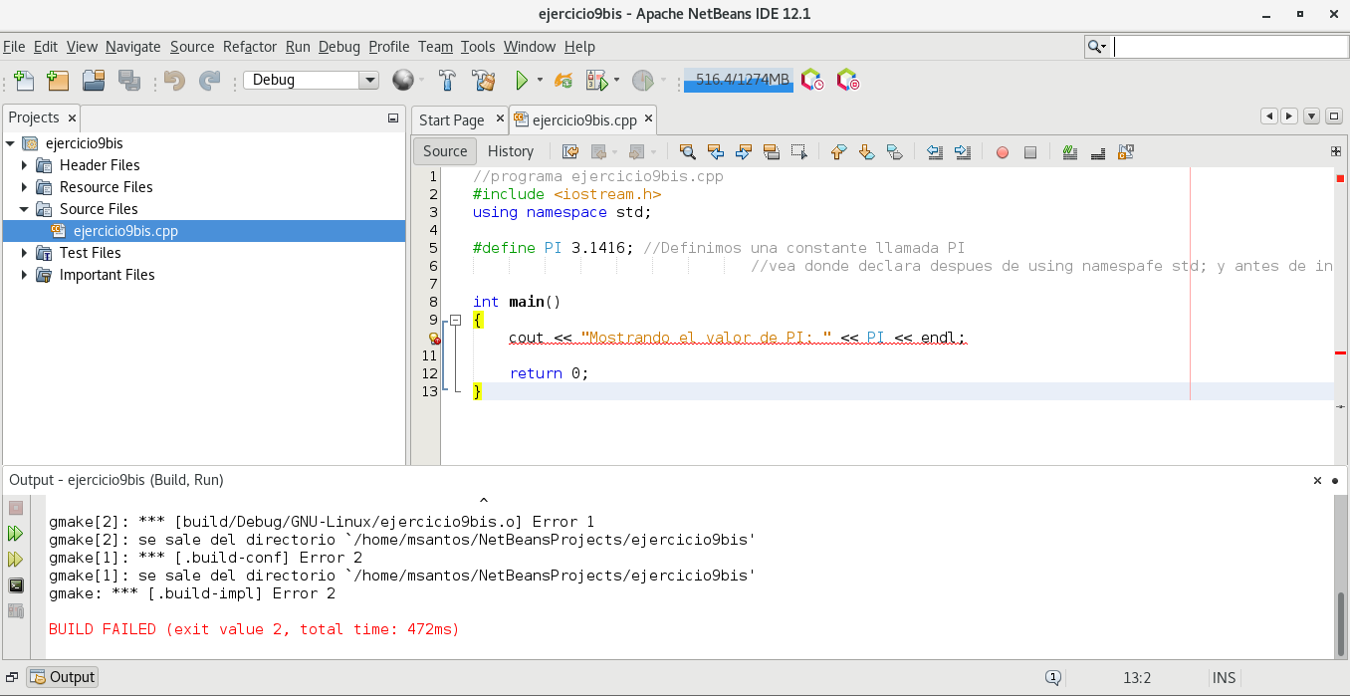This screenshot has height=696, width=1350.
Task: Click the Build Project hammer icon
Action: click(448, 81)
